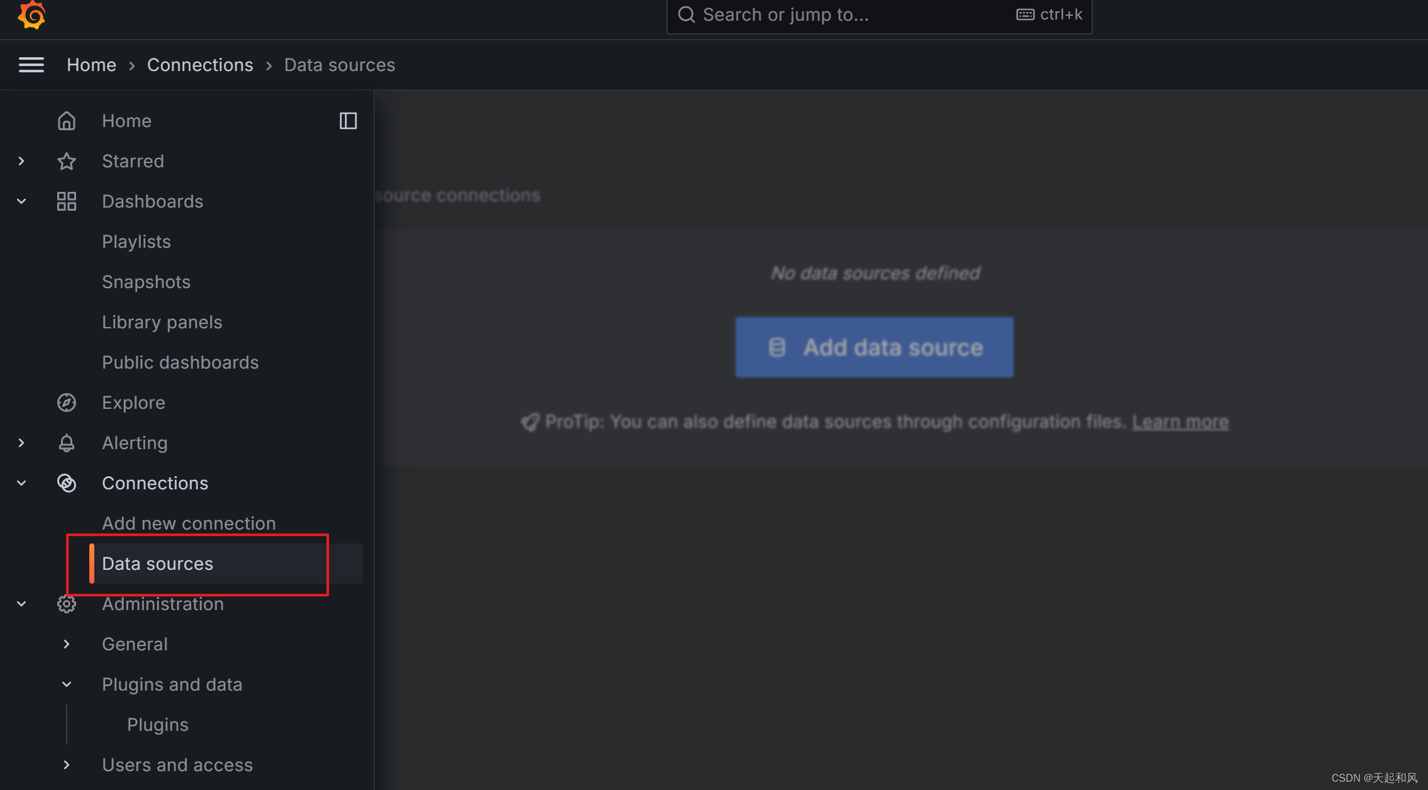Image resolution: width=1428 pixels, height=790 pixels.
Task: Click the Starred star icon
Action: (x=67, y=161)
